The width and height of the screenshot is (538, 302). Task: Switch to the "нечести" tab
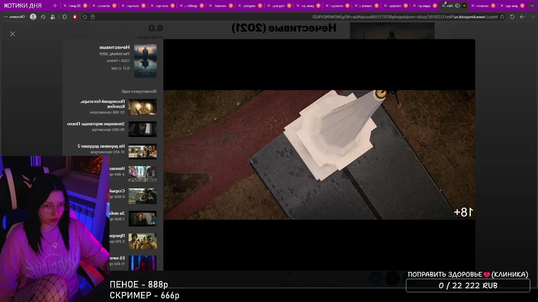coord(483,6)
